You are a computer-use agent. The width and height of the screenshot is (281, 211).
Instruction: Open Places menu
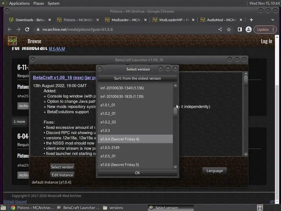[x=38, y=3]
